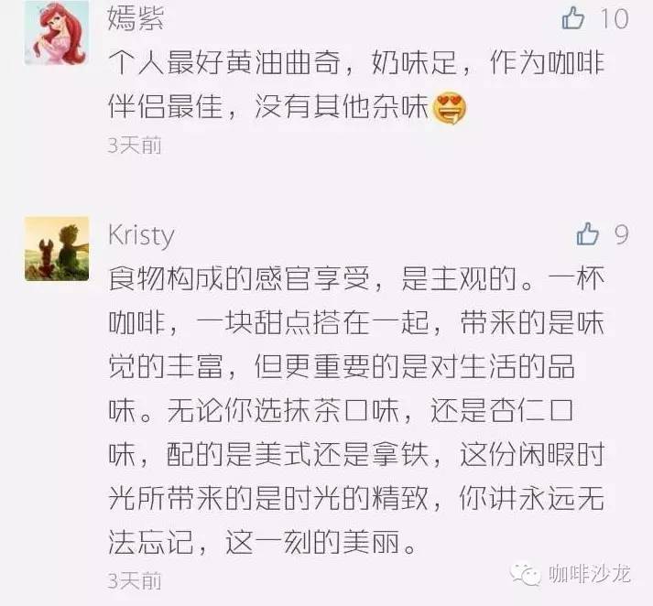Click the like count 9

click(621, 234)
